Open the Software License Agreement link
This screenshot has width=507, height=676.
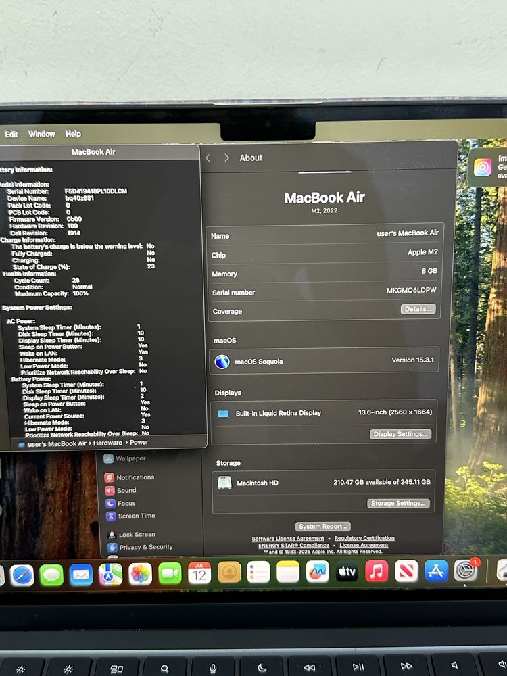pos(288,539)
